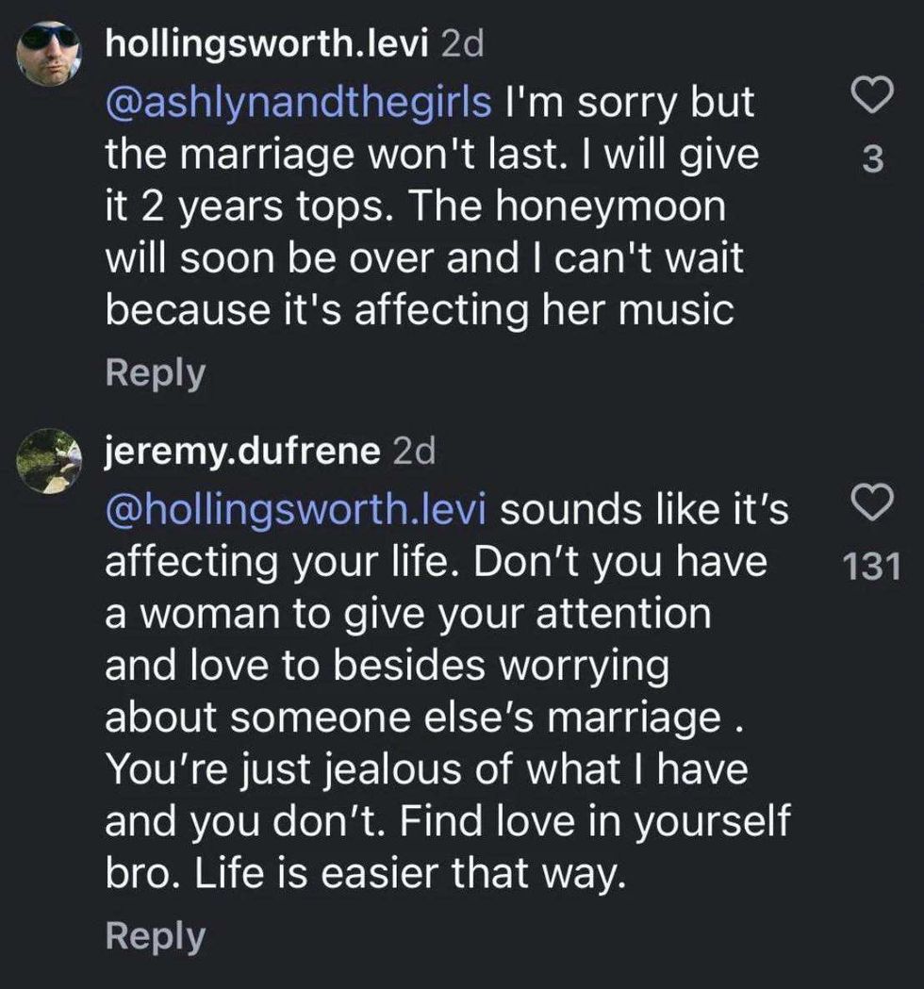This screenshot has width=924, height=989.
Task: Click the 2d timestamp beside hollingsworth.levi
Action: [x=461, y=45]
